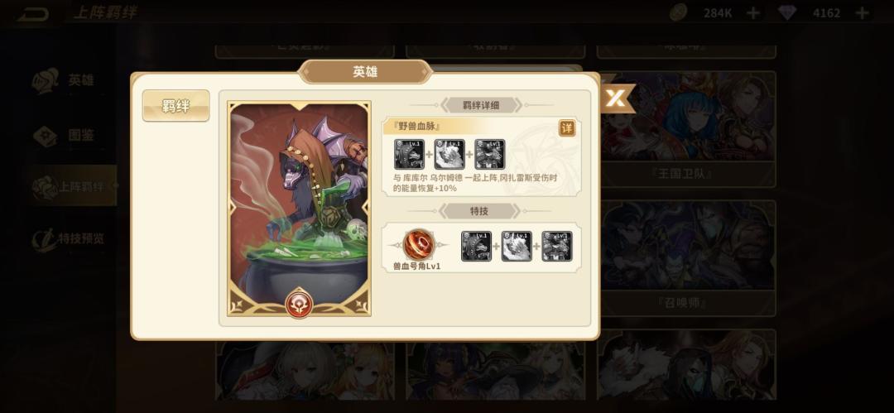The image size is (894, 413).
Task: Add gold with plus beside 284K
Action: 753,13
